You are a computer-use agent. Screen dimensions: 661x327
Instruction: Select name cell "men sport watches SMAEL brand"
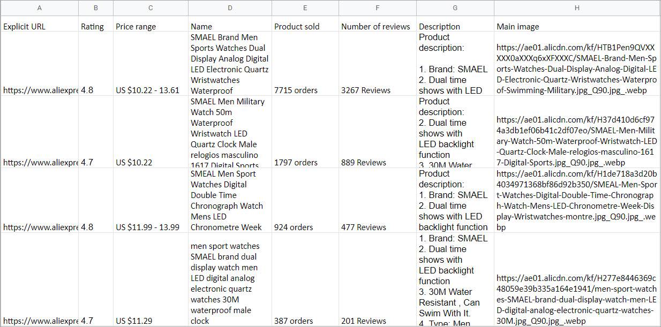tap(230, 279)
